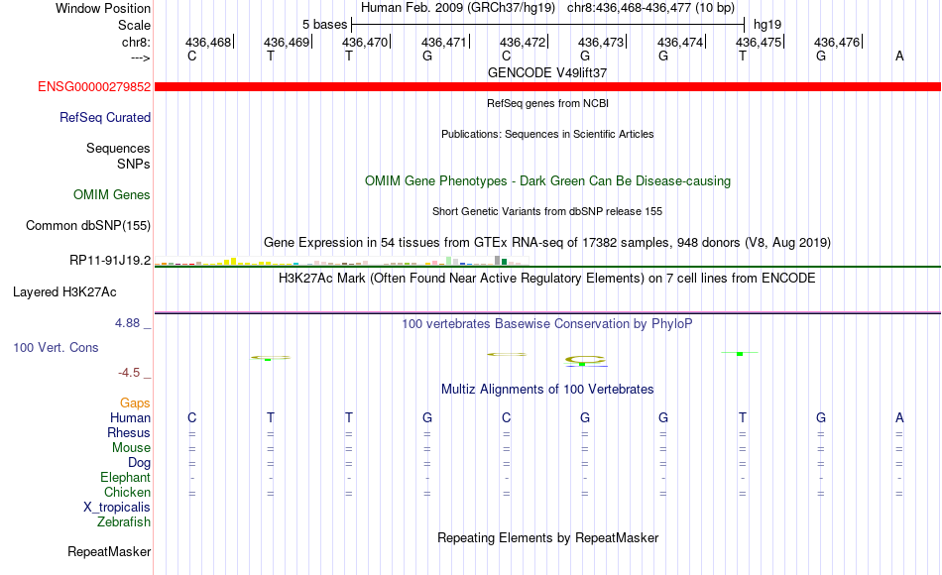
Task: Open the Layered H3K27Ac track label
Action: click(64, 292)
